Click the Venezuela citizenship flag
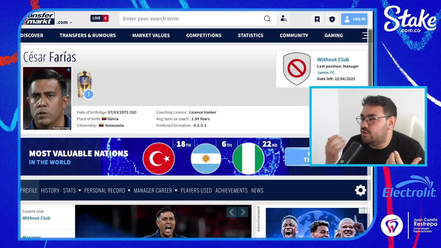 101,125
